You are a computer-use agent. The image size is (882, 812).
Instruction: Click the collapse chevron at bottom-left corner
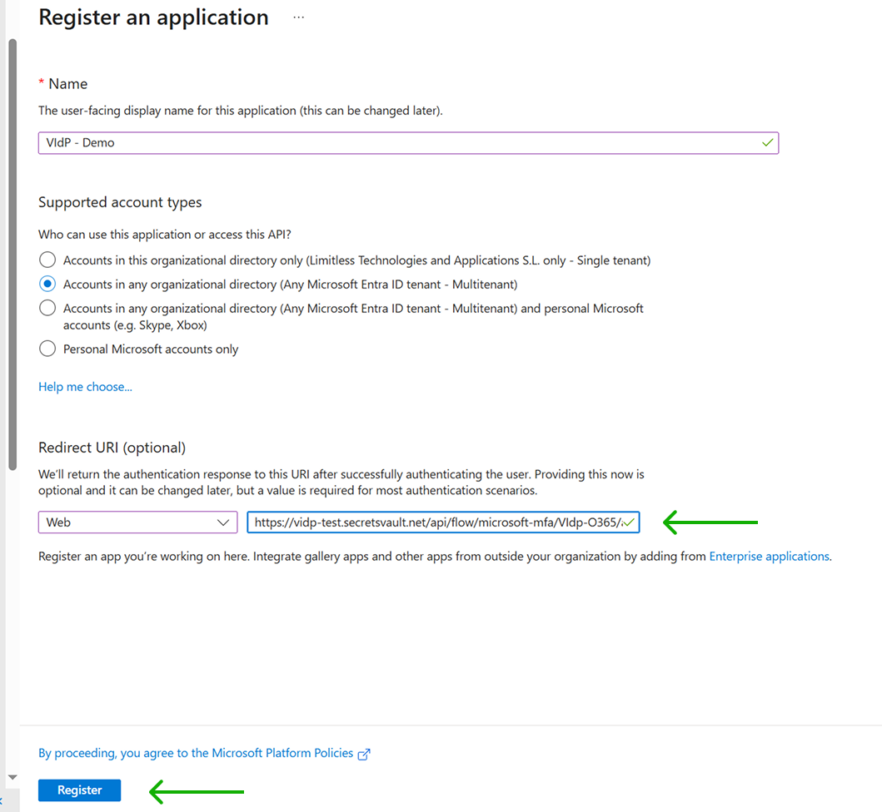coord(2,801)
